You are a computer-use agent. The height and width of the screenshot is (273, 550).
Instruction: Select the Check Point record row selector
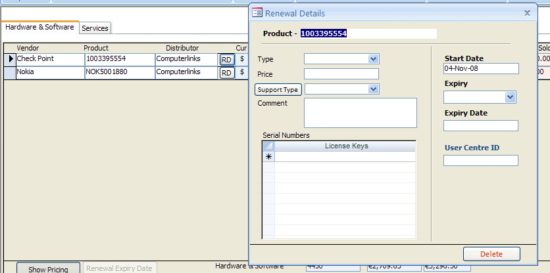pos(10,59)
